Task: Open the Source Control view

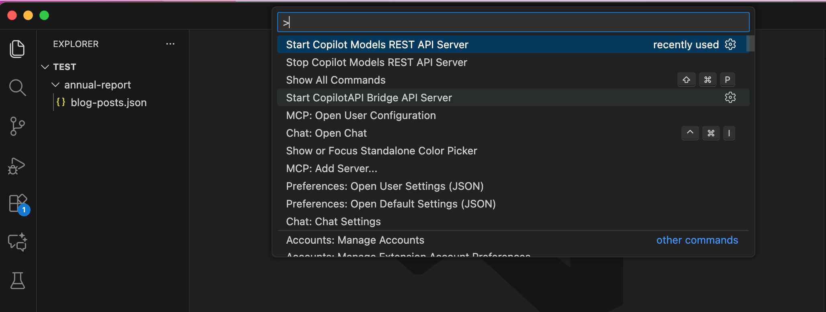Action: pyautogui.click(x=17, y=126)
